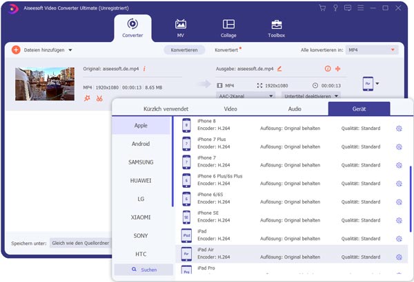Viewport: 414px width, 282px height.
Task: Open the Untertitel deaktivieren dropdown
Action: pos(311,96)
